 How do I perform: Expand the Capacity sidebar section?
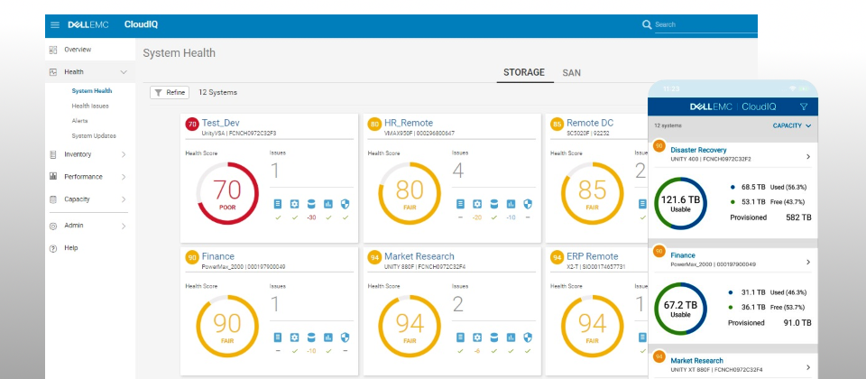coord(124,199)
